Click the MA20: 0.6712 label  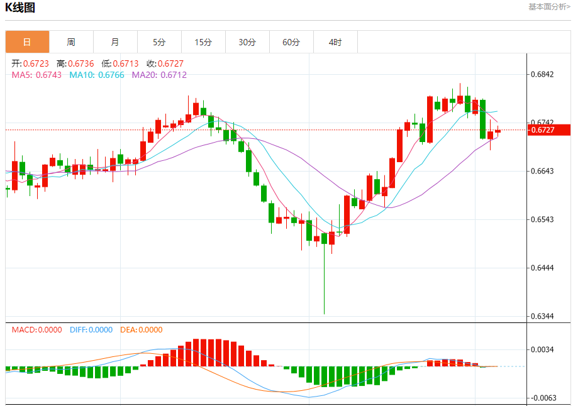[x=159, y=75]
